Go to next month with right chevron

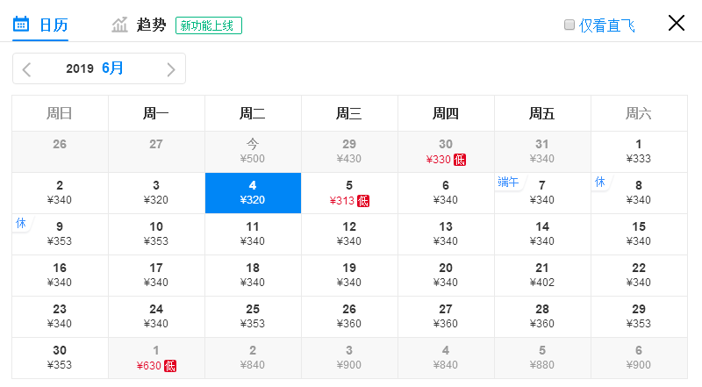pyautogui.click(x=170, y=69)
